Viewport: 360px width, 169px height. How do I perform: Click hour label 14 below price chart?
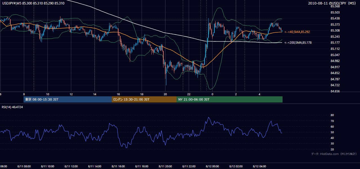click(x=95, y=94)
